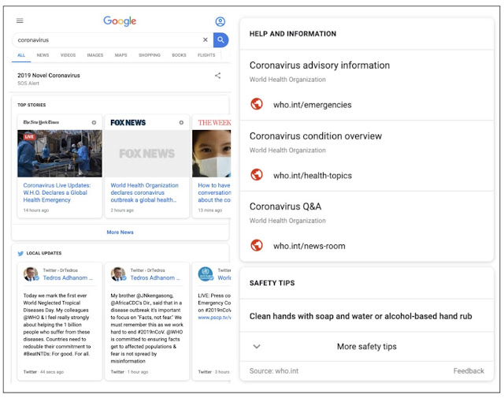Open who.int/health-topics link
This screenshot has width=504, height=398.
coord(313,175)
